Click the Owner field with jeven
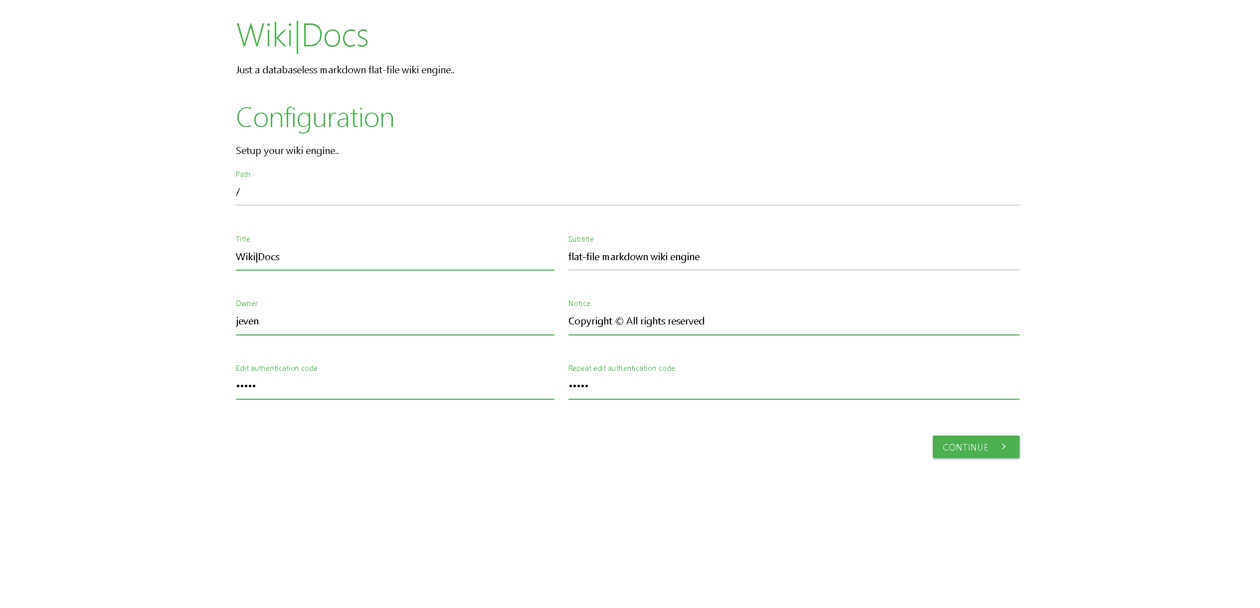Viewport: 1260px width, 608px height. 394,321
